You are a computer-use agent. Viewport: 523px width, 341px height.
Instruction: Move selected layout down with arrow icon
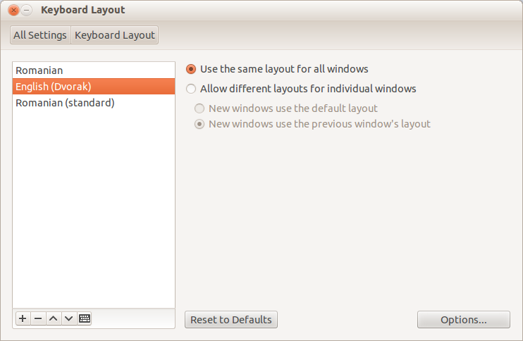68,318
